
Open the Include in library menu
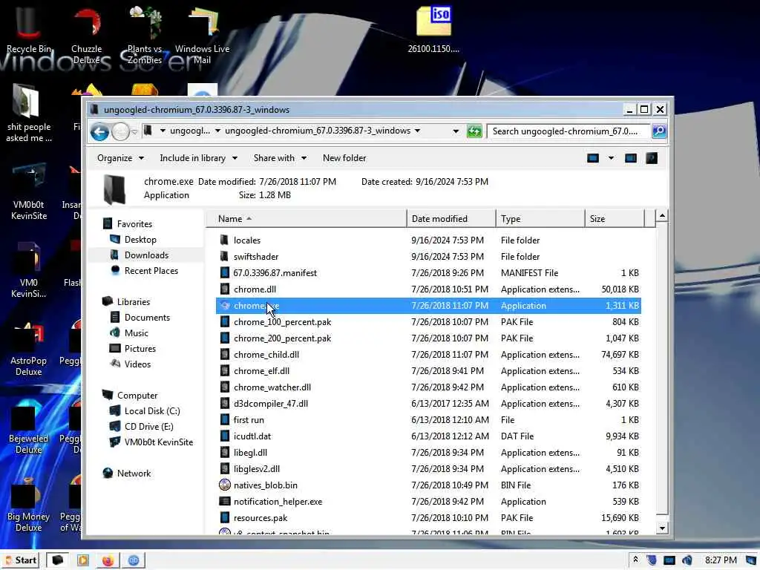pyautogui.click(x=198, y=158)
